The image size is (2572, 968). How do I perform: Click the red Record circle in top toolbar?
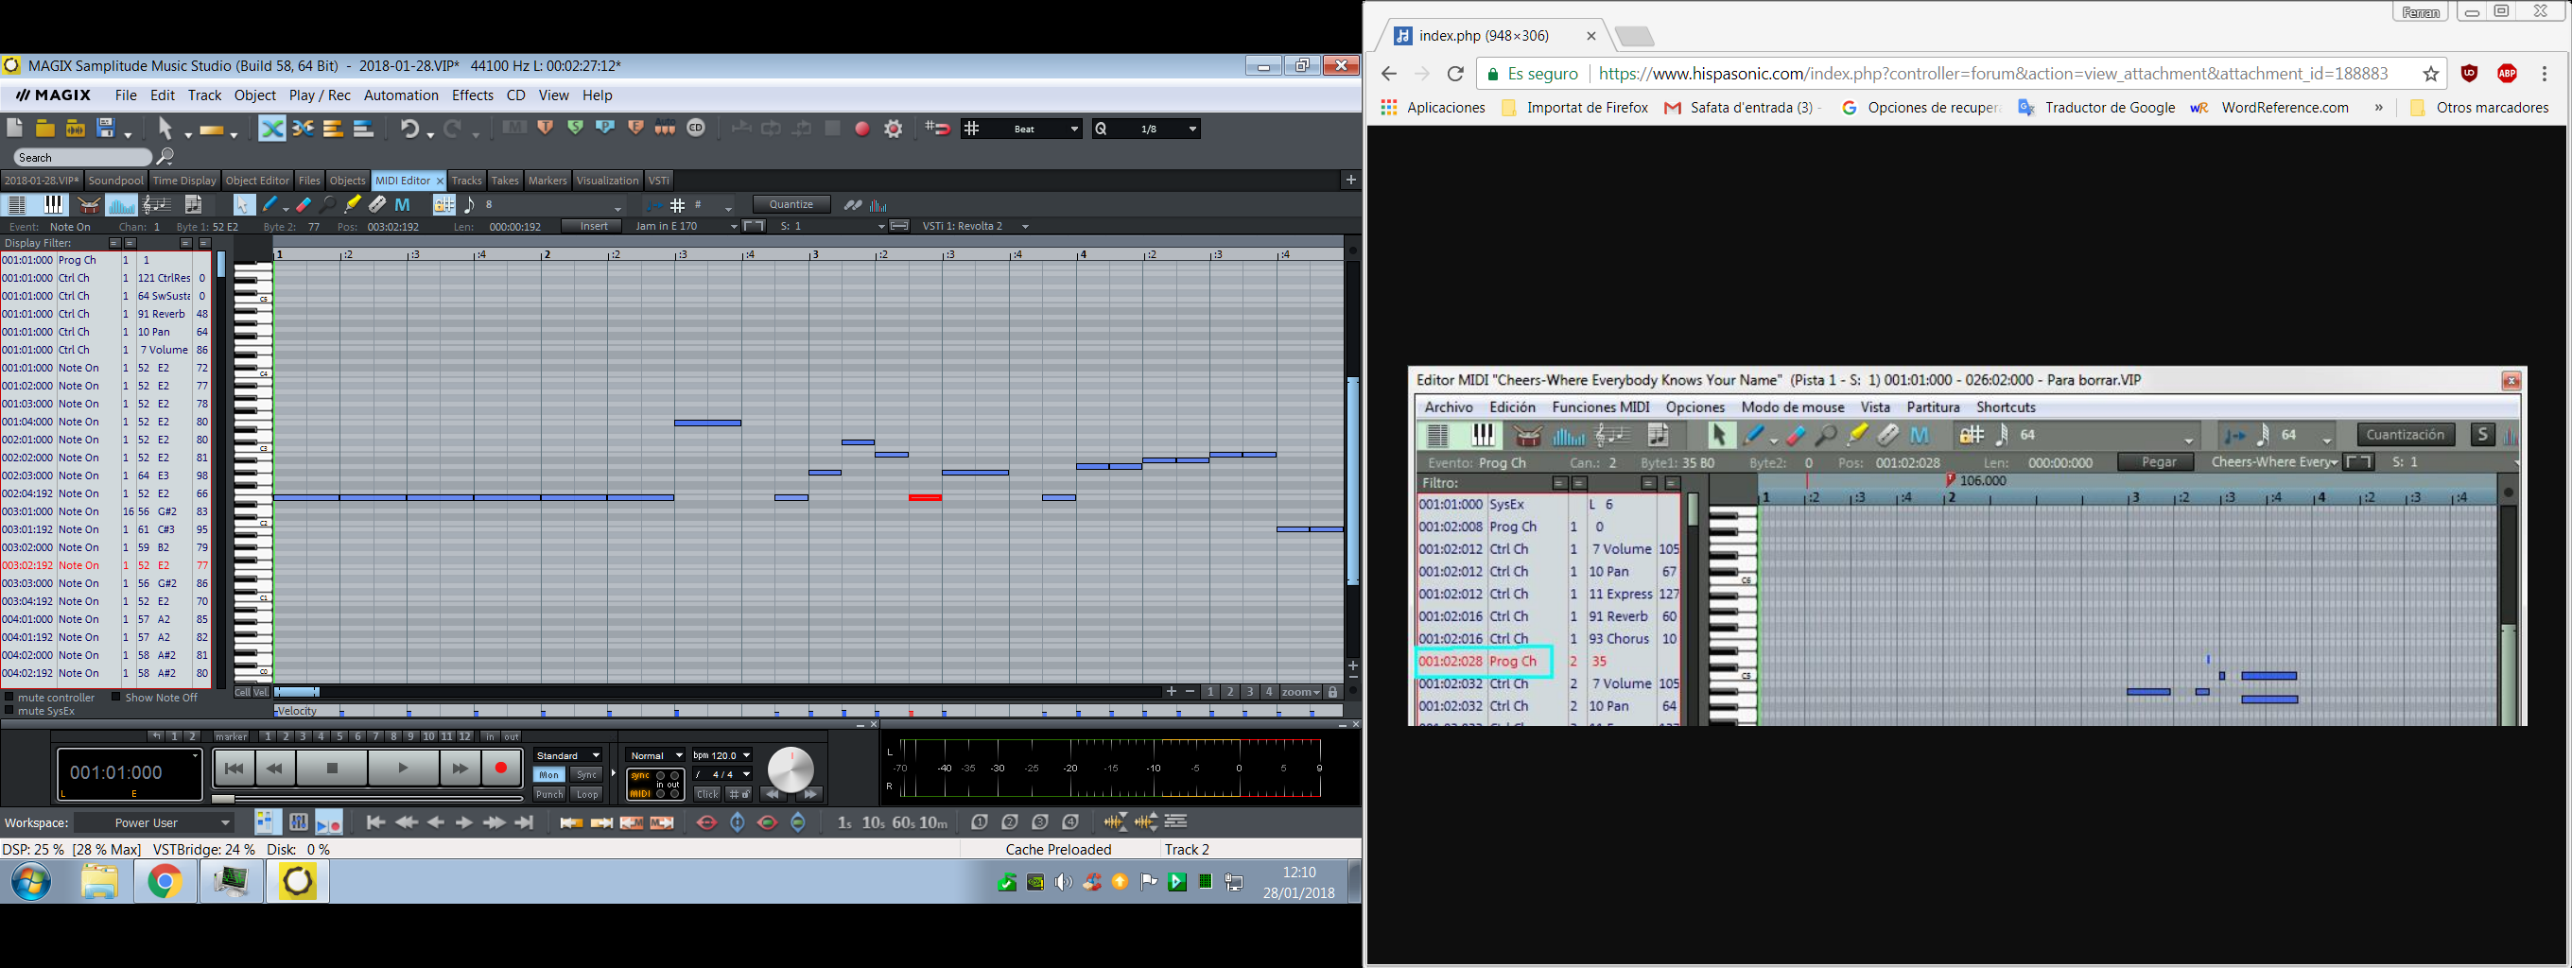(862, 129)
